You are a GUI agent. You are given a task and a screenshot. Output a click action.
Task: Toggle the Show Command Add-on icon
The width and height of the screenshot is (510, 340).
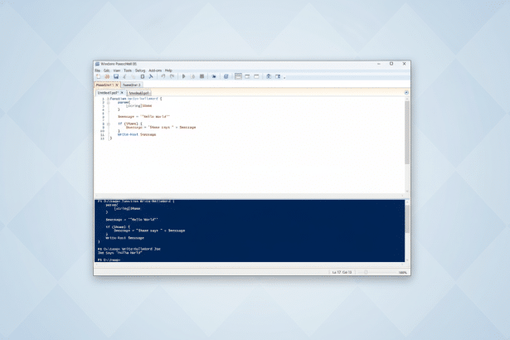click(x=278, y=76)
